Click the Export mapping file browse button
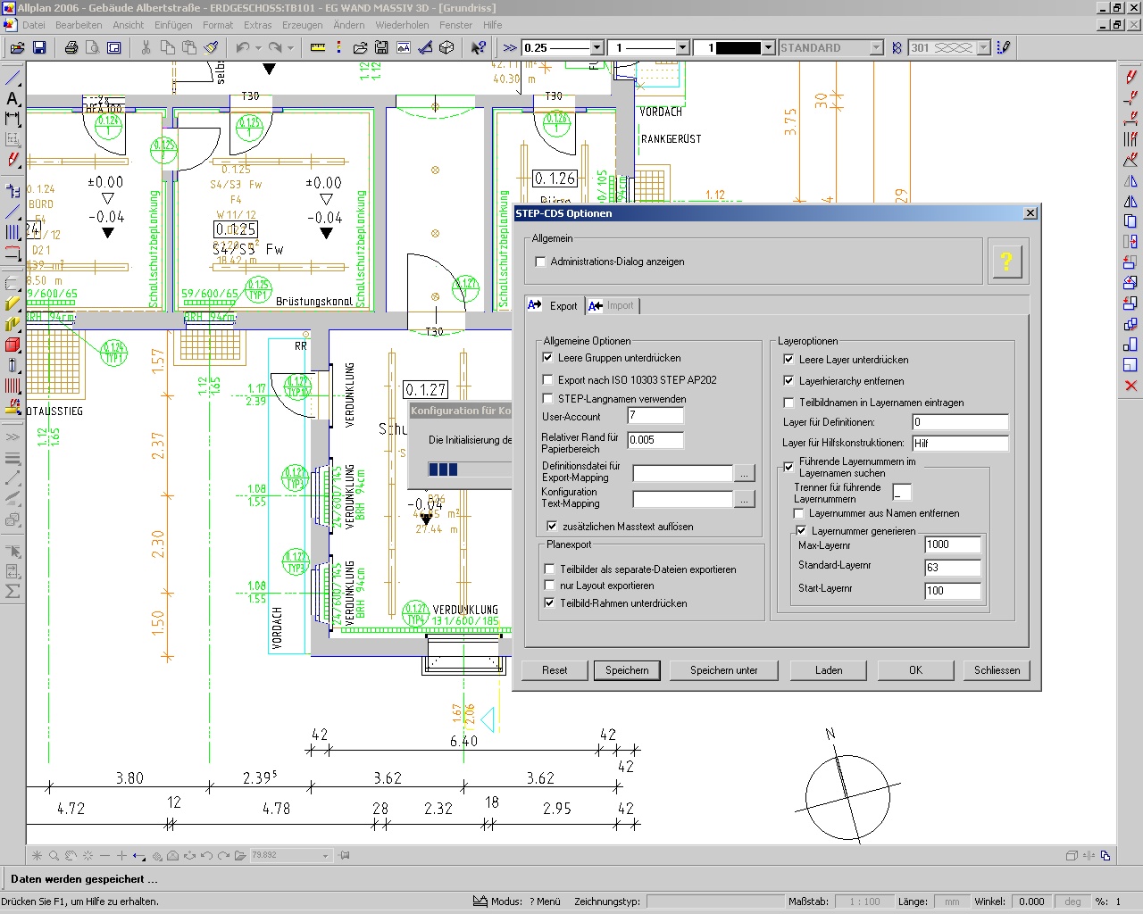This screenshot has height=914, width=1143. tap(744, 474)
